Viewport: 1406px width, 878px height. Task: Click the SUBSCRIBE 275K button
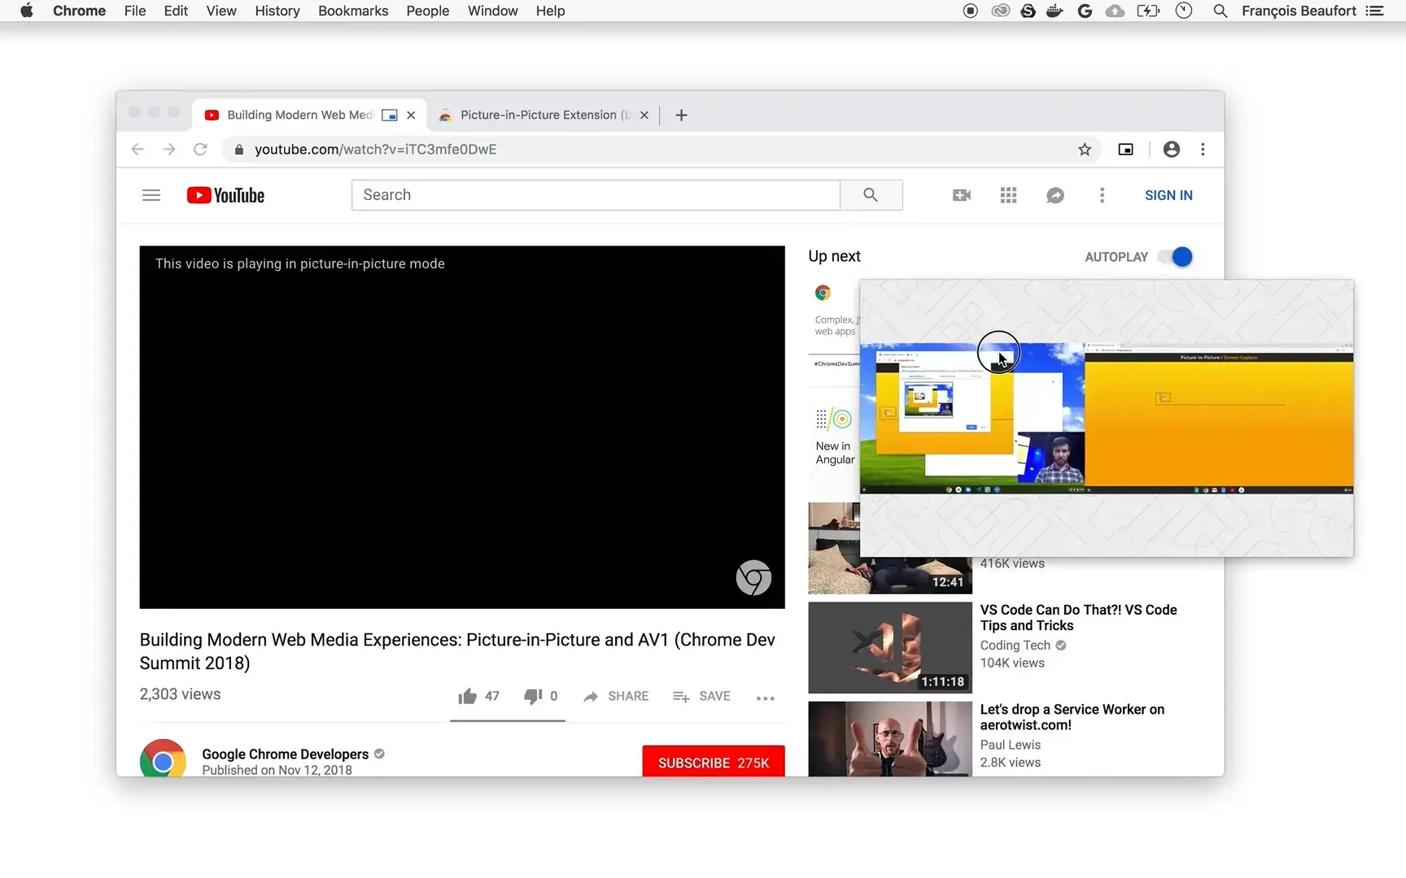713,763
